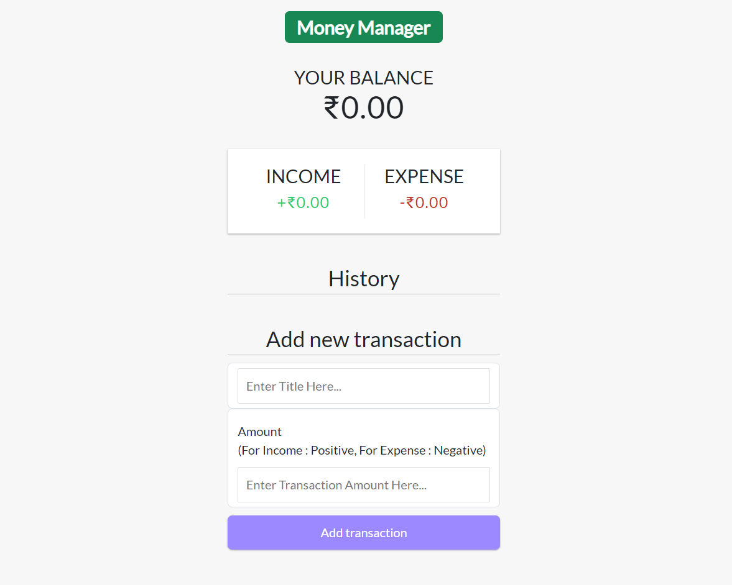Click the Money Manager header banner
The image size is (732, 585).
pyautogui.click(x=363, y=27)
